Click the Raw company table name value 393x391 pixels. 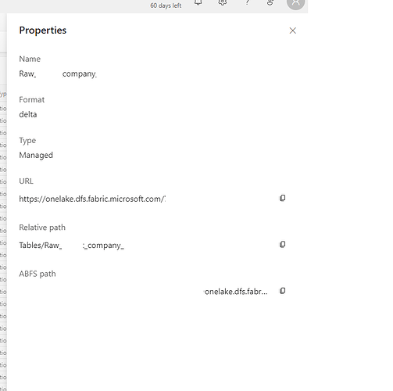pyautogui.click(x=58, y=74)
